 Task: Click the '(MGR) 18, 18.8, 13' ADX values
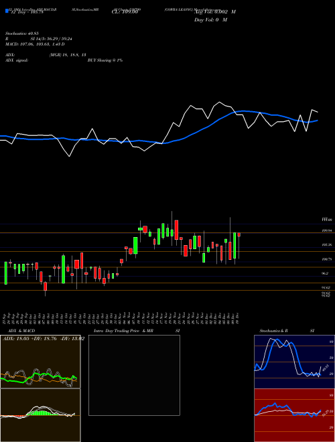[x=68, y=55]
